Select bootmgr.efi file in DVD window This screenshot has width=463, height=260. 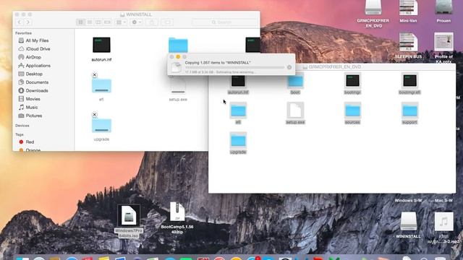409,81
